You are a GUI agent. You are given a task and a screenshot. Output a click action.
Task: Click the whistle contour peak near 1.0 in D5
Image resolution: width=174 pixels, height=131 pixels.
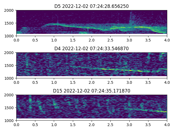coord(54,24)
